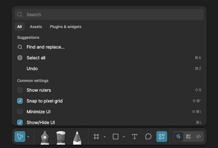The width and height of the screenshot is (218, 148).
Task: Select the Move tool arrow icon
Action: point(20,137)
